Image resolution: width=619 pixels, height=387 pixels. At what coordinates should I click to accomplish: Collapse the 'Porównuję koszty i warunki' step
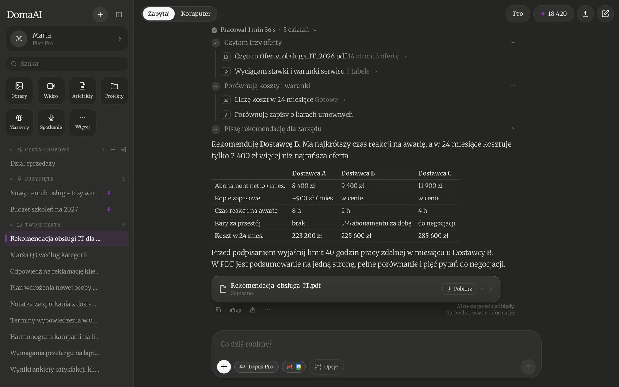point(513,86)
